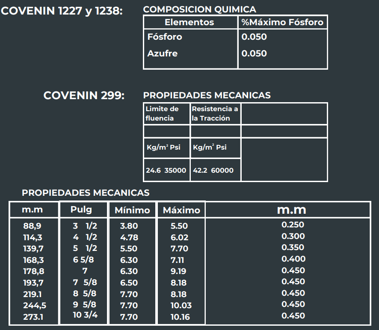Screen dimensions: 379x330
Task: Click the Elementos column header
Action: 189,22
